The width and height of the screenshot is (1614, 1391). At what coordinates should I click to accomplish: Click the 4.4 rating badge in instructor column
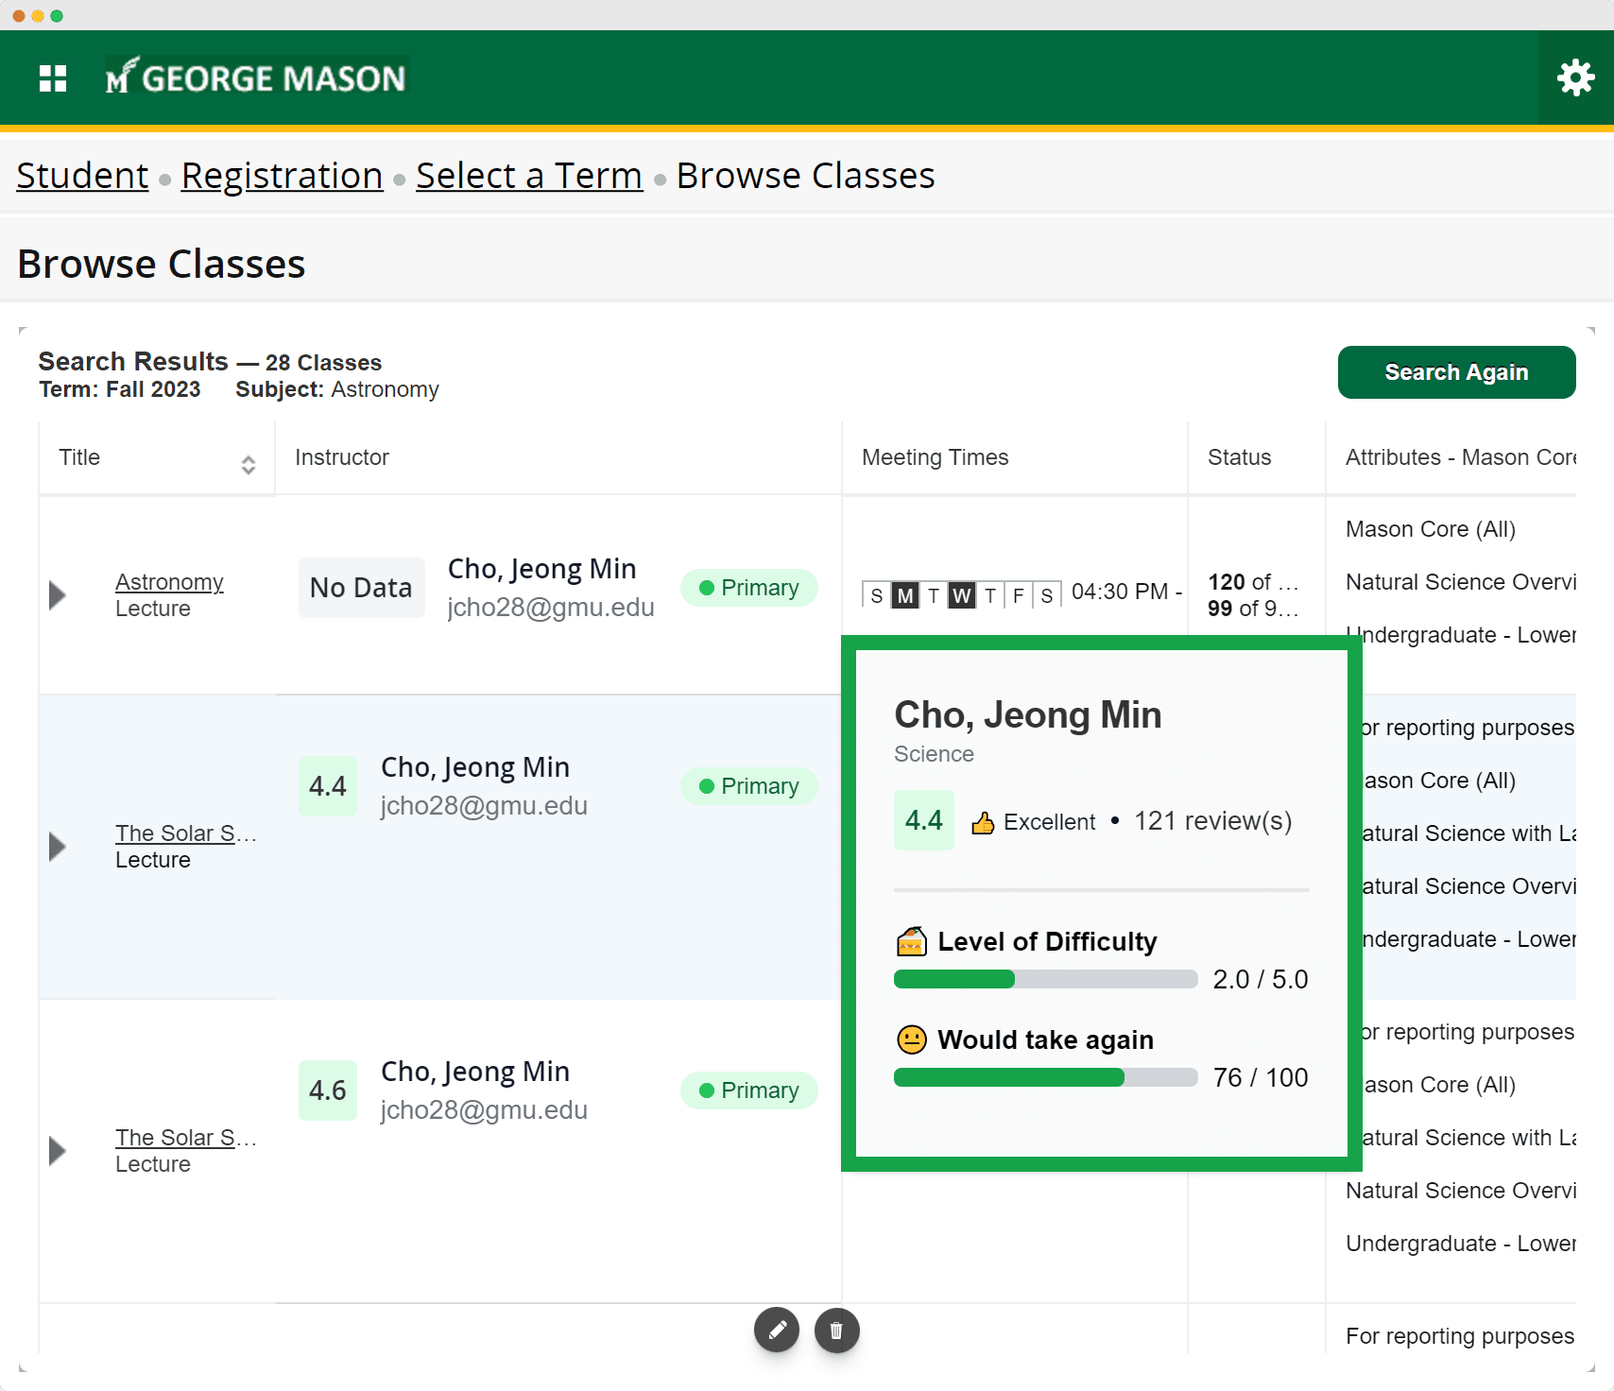pos(328,786)
